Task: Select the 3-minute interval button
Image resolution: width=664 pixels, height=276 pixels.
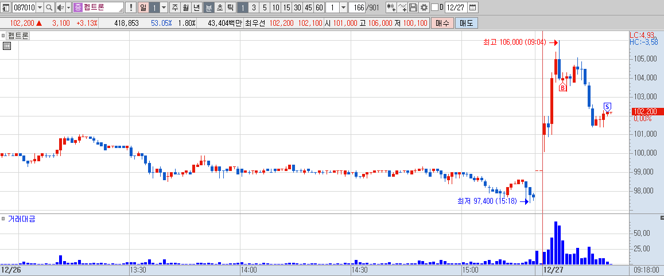Action: 253,7
